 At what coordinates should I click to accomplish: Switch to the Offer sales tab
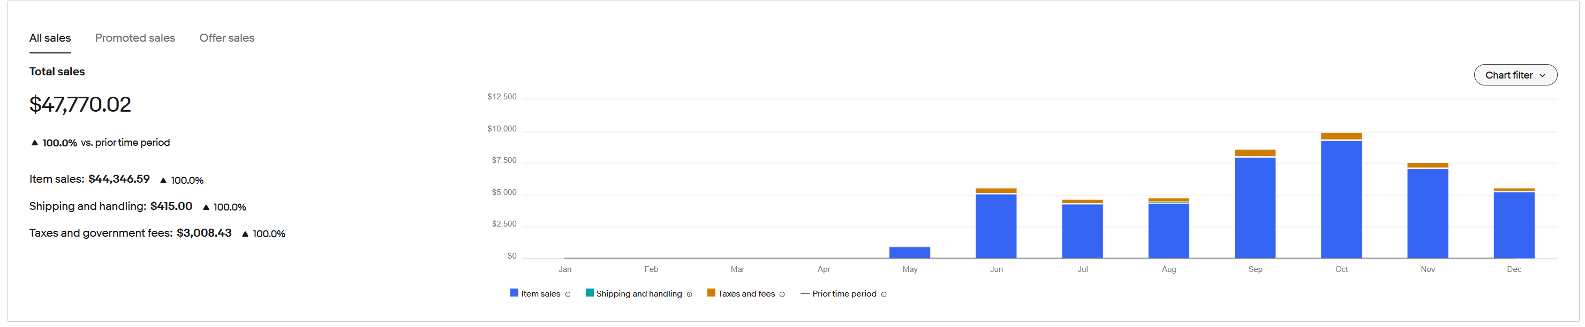tap(227, 38)
